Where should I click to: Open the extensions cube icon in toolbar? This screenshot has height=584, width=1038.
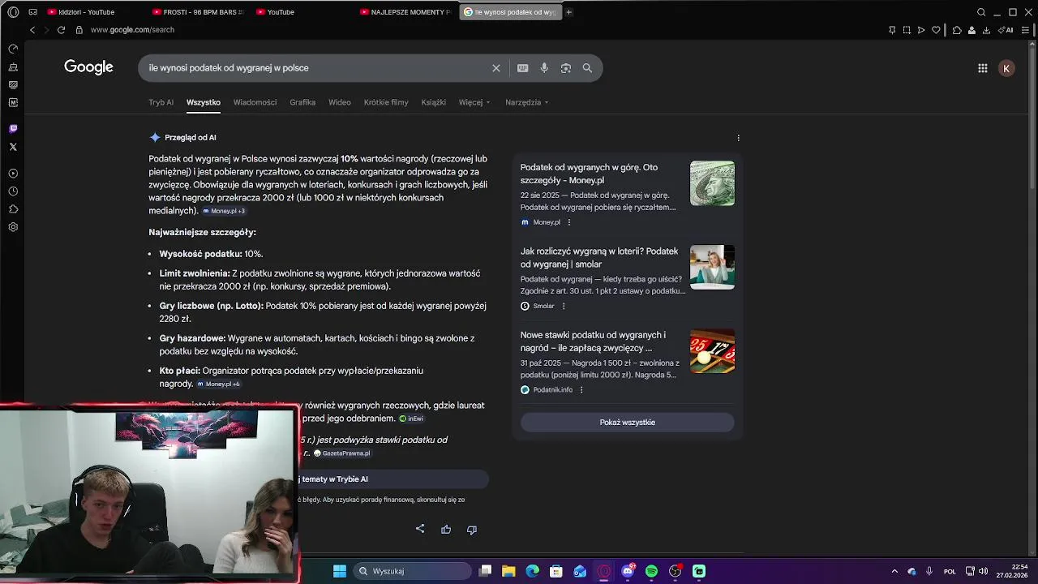pos(957,30)
